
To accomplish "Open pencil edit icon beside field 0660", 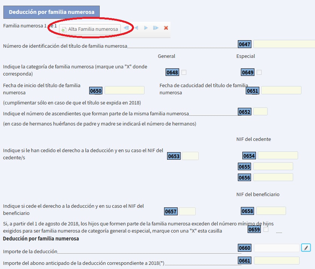I will 306,248.
